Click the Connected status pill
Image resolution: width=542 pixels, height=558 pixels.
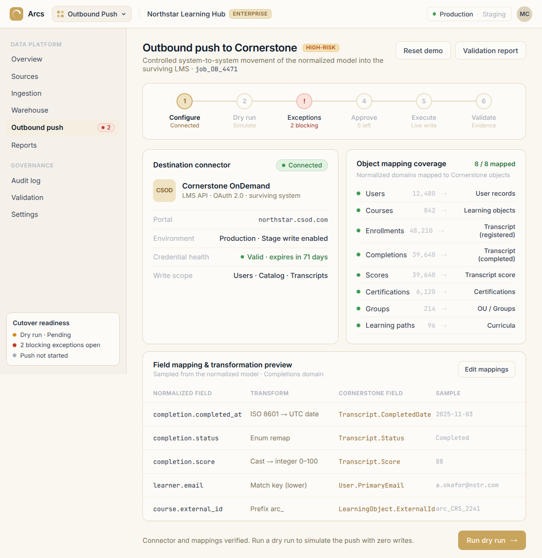(x=302, y=165)
